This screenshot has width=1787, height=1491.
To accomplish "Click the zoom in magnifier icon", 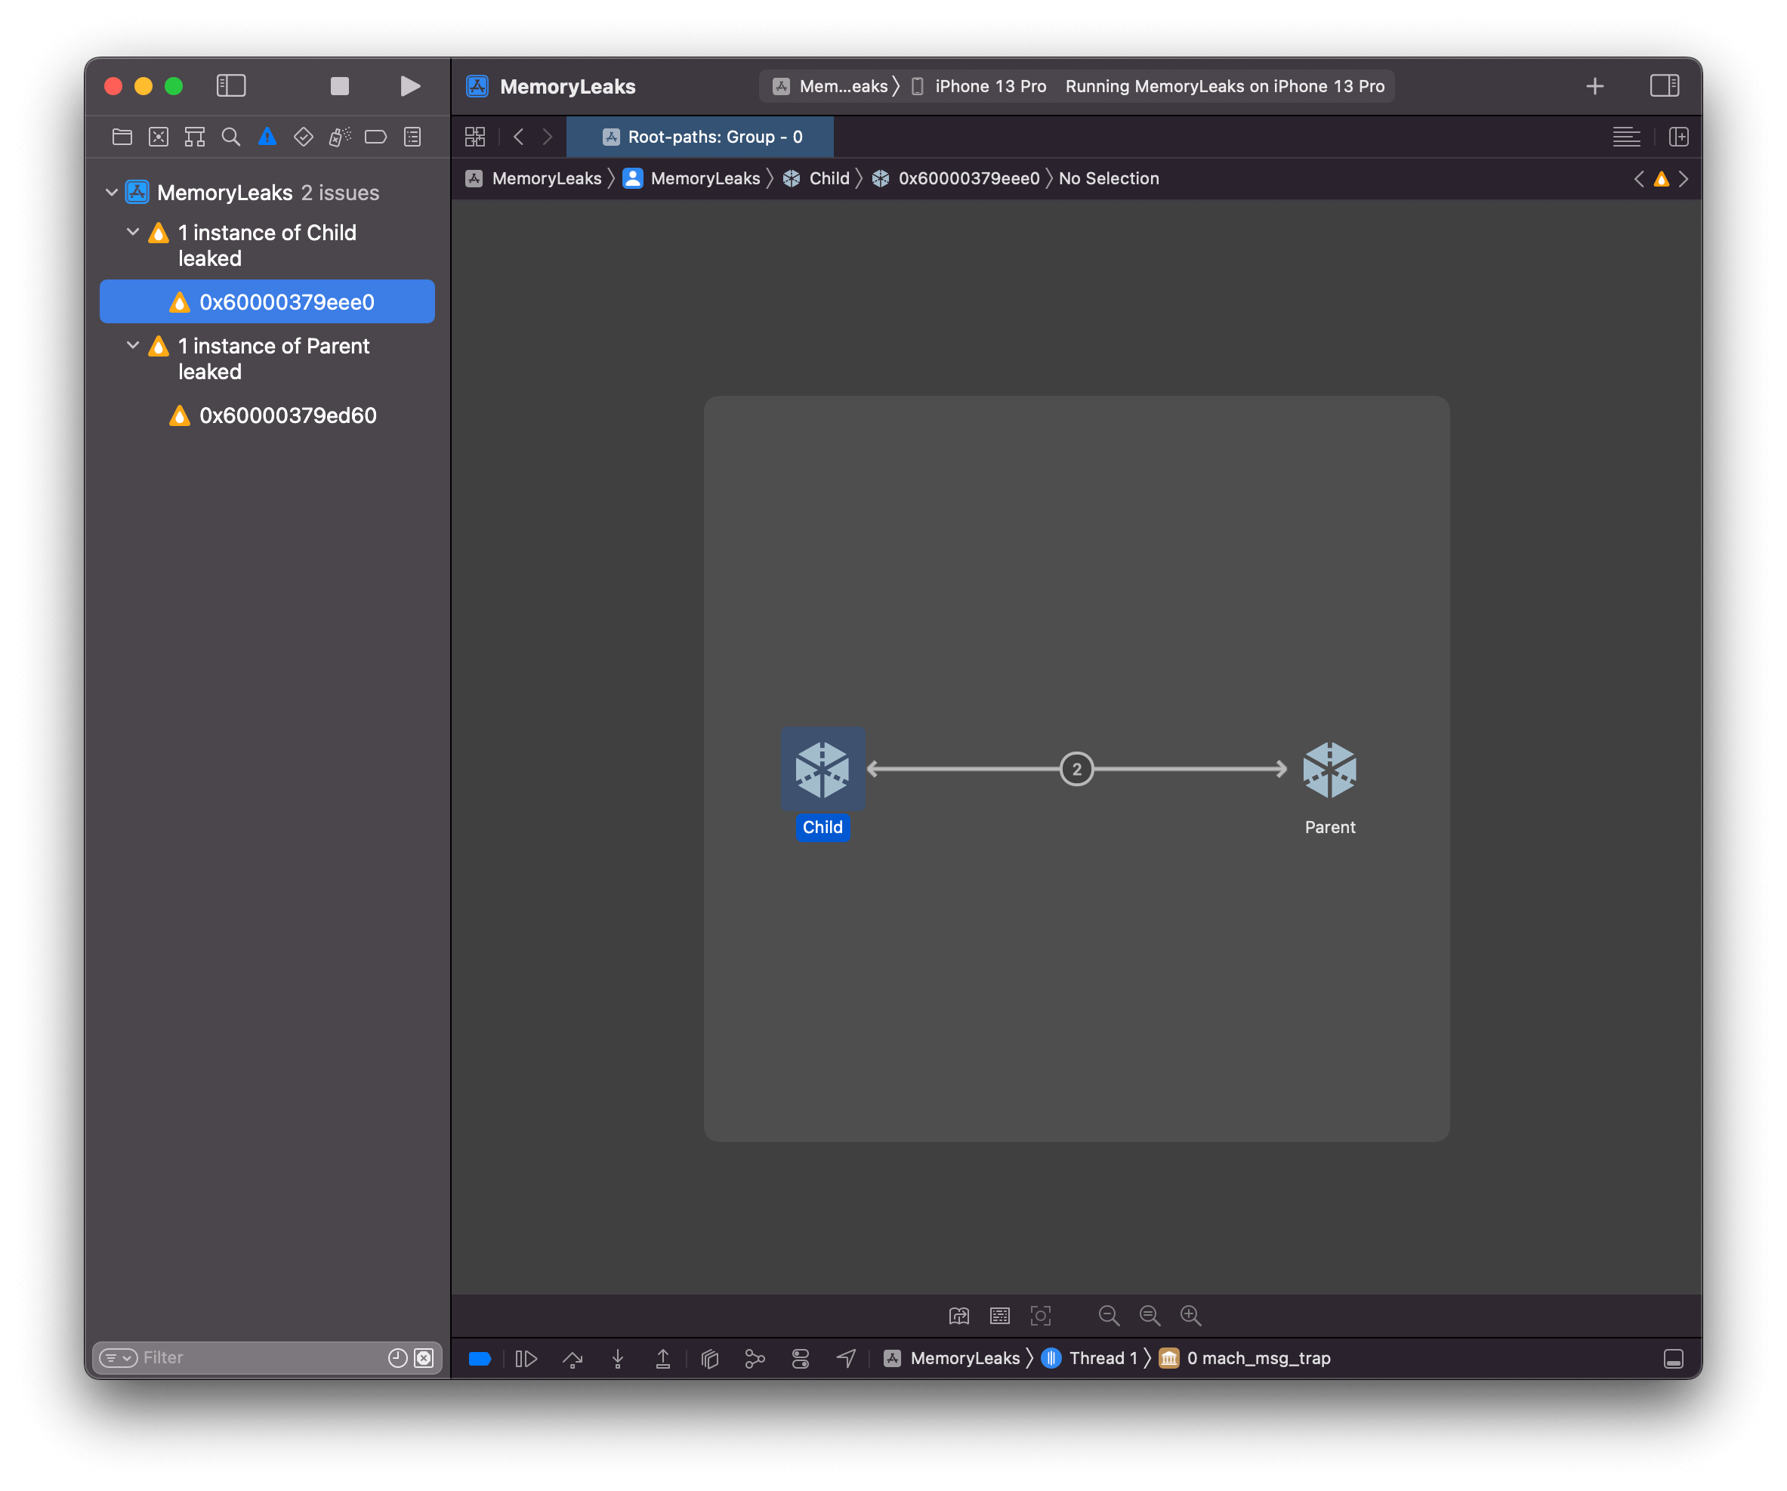I will (x=1190, y=1316).
